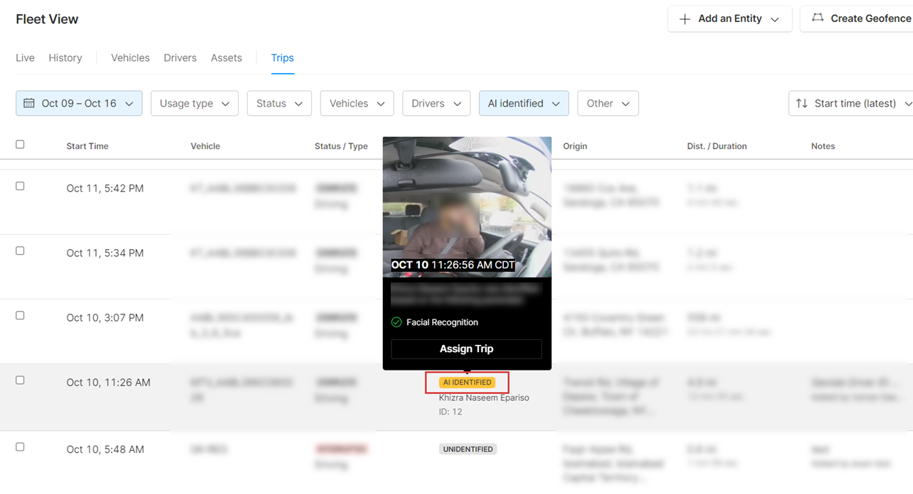
Task: Click the Start Time column header
Action: click(x=87, y=146)
